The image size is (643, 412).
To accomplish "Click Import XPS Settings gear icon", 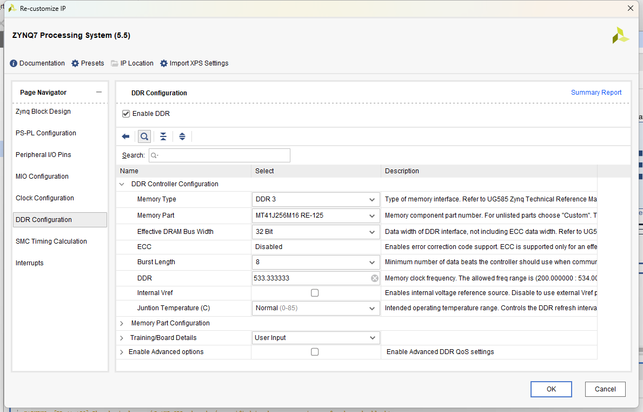I will coord(164,63).
